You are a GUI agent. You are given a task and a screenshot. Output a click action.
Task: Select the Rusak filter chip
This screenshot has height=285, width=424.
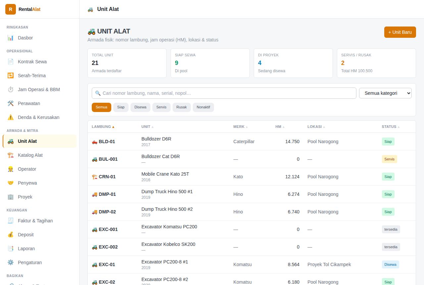182,107
